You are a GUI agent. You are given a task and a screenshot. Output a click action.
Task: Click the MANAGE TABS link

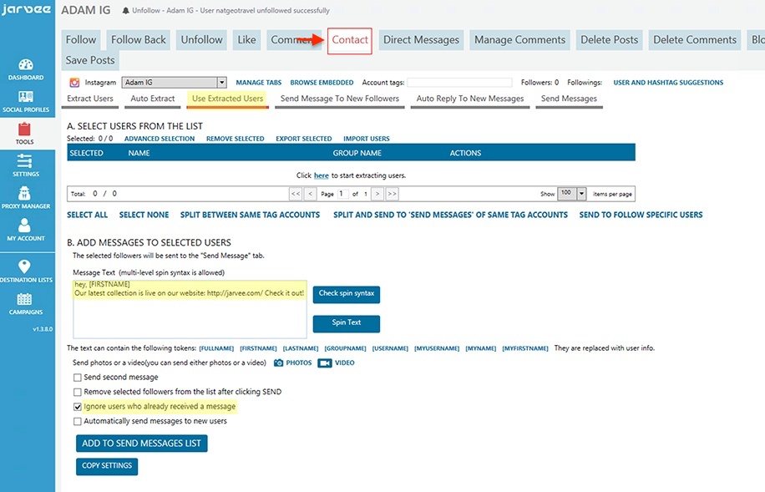tap(259, 83)
